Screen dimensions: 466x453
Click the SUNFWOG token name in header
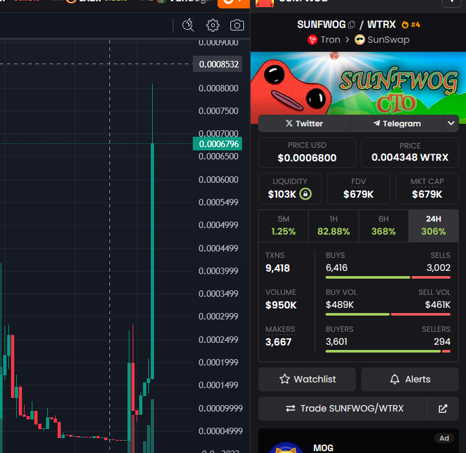(x=322, y=25)
